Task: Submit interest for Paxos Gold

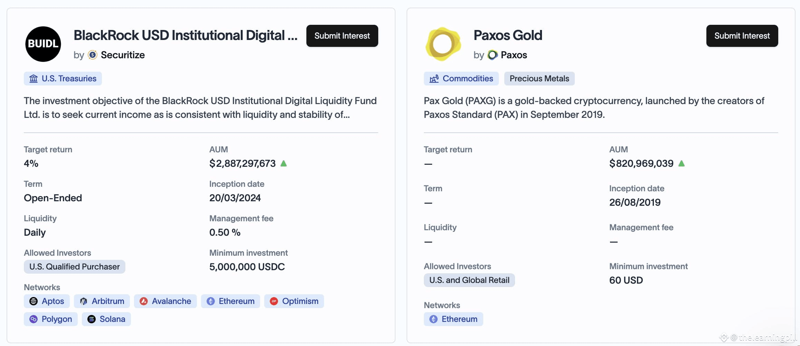Action: tap(742, 36)
